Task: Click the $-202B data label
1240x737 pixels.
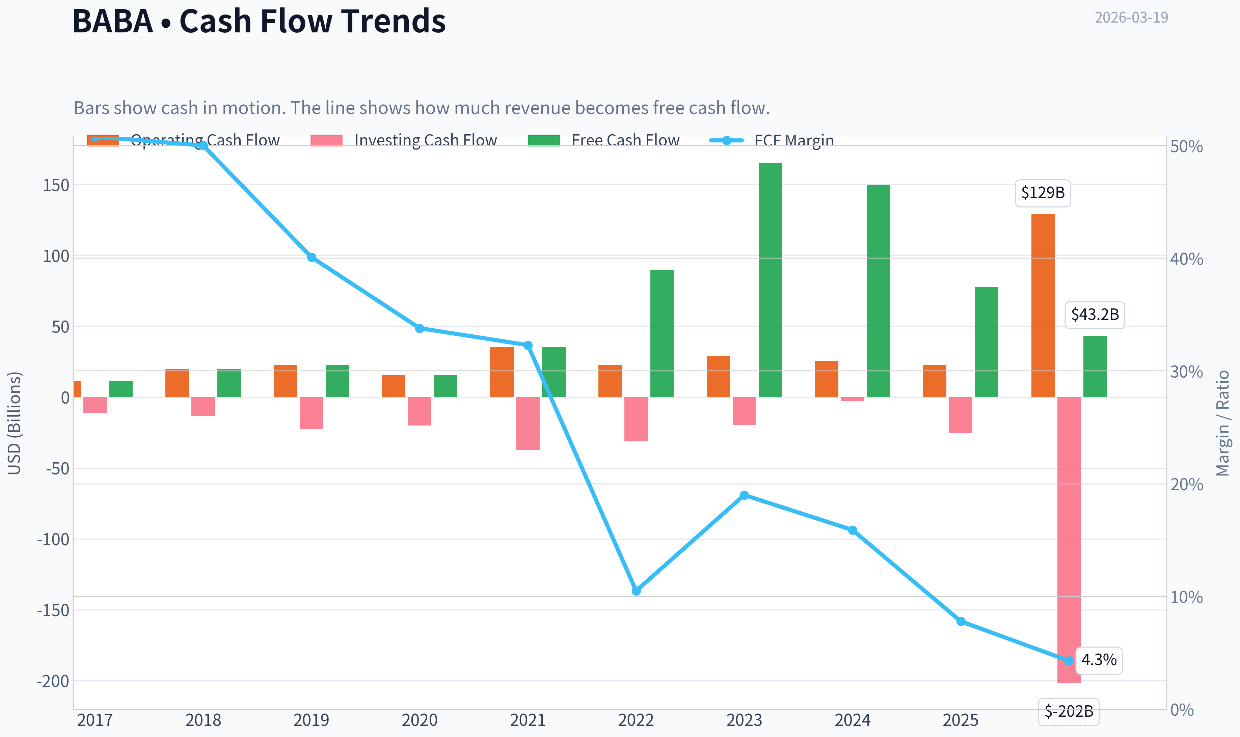Action: (x=1069, y=712)
